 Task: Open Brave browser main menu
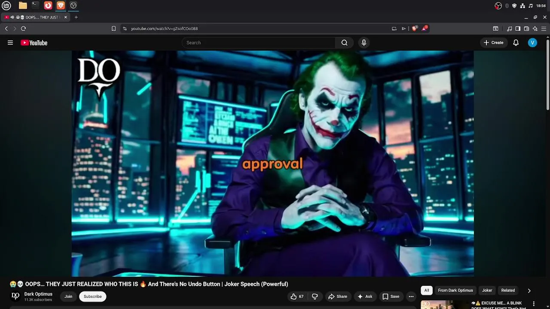point(544,29)
